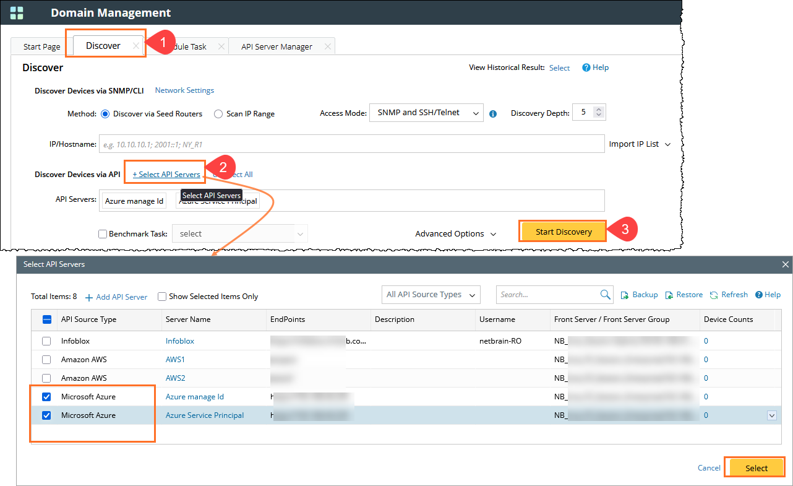Check the Infoblox row checkbox
This screenshot has height=486, width=793.
coord(46,341)
